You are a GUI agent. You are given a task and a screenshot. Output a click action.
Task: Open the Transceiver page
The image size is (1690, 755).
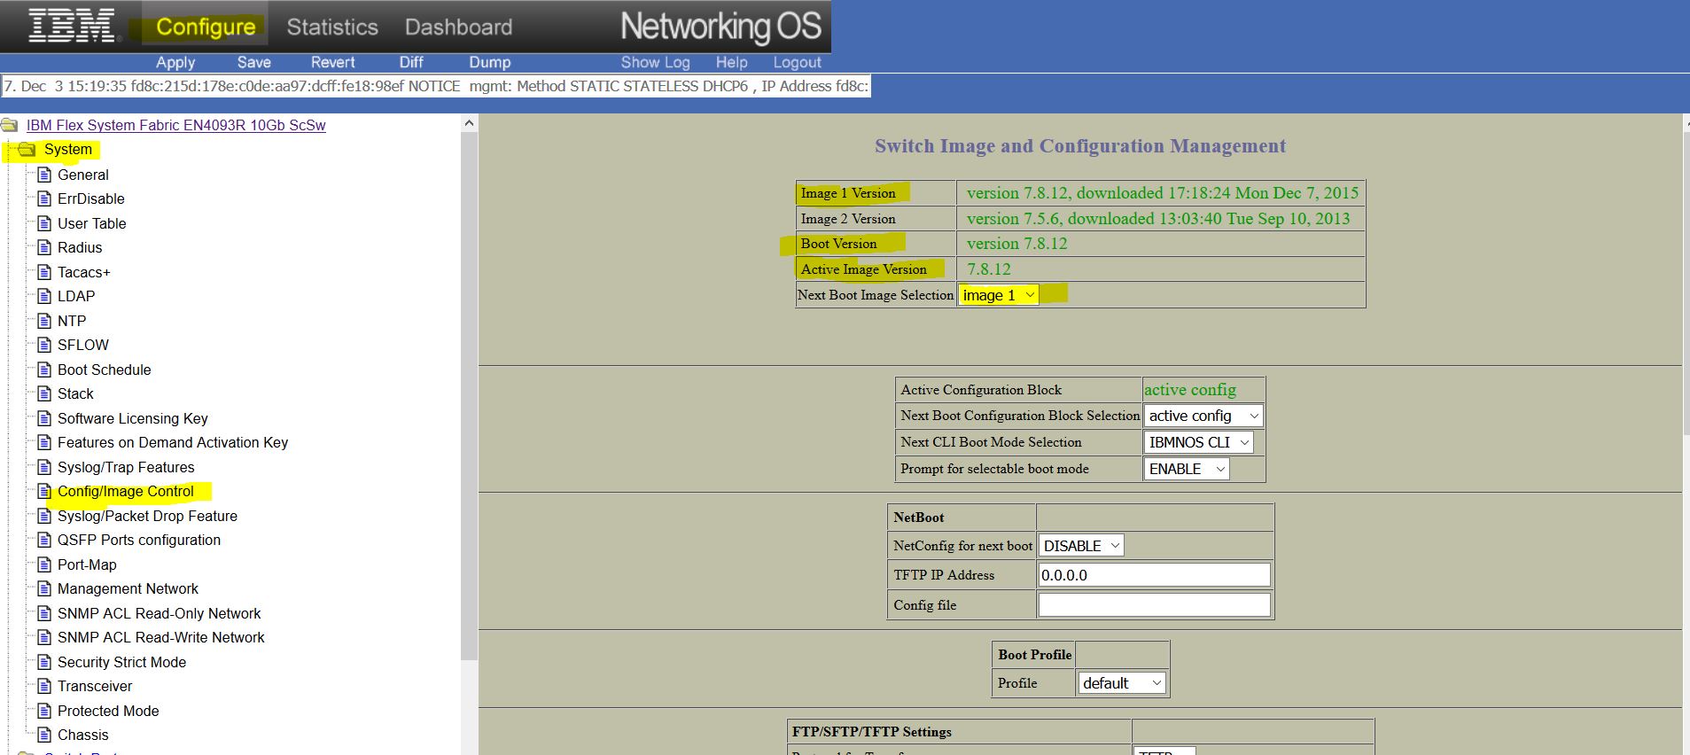tap(95, 686)
